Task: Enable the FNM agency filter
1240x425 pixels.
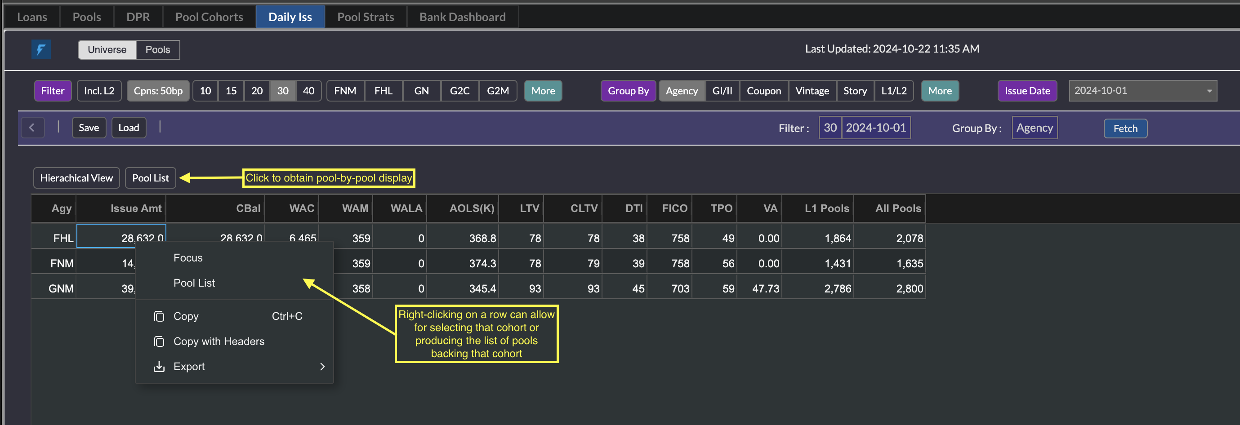Action: (345, 91)
